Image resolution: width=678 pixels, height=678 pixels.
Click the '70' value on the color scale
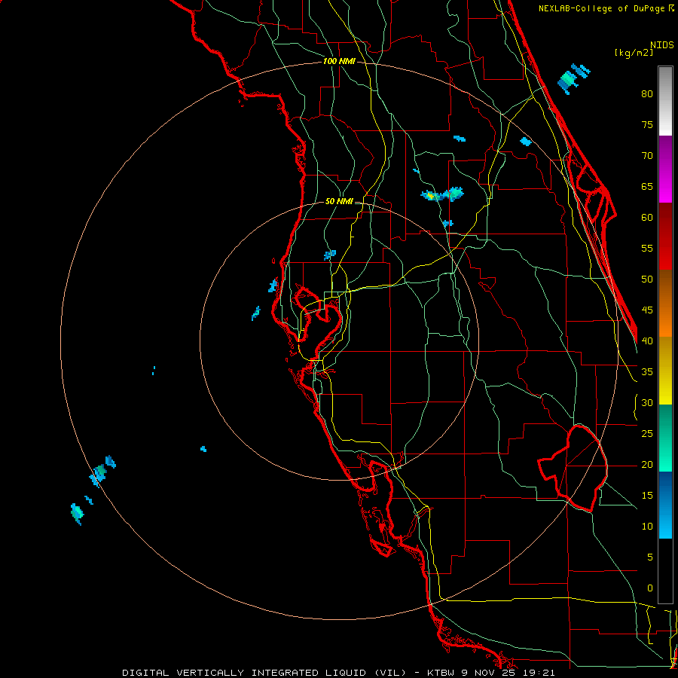tap(647, 156)
